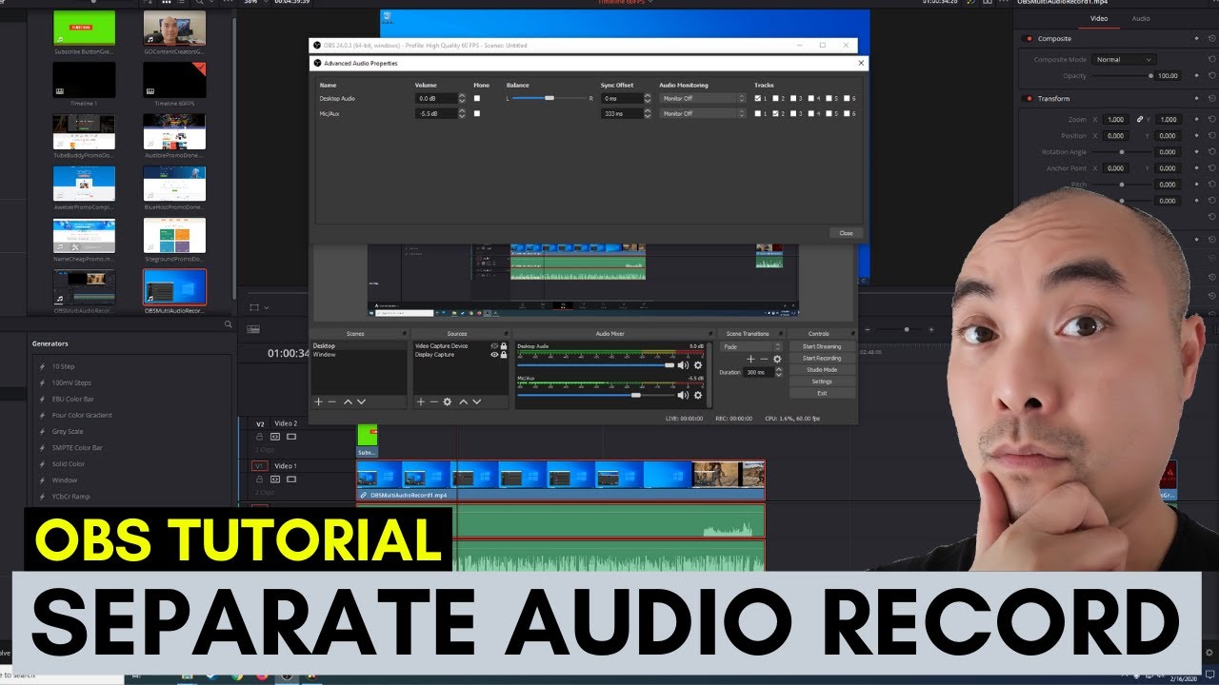This screenshot has height=685, width=1219.
Task: Open Composite Mode Normal dropdown
Action: [x=1124, y=60]
